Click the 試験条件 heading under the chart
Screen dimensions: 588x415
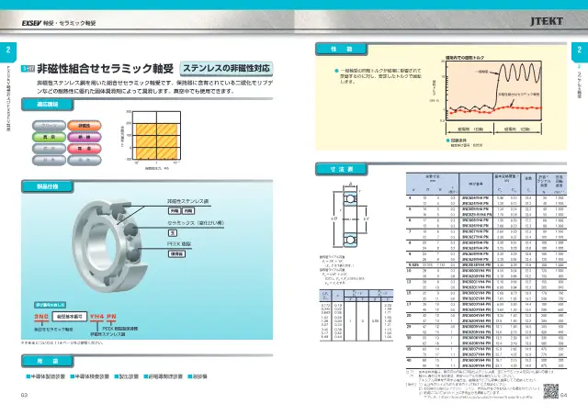tap(458, 140)
